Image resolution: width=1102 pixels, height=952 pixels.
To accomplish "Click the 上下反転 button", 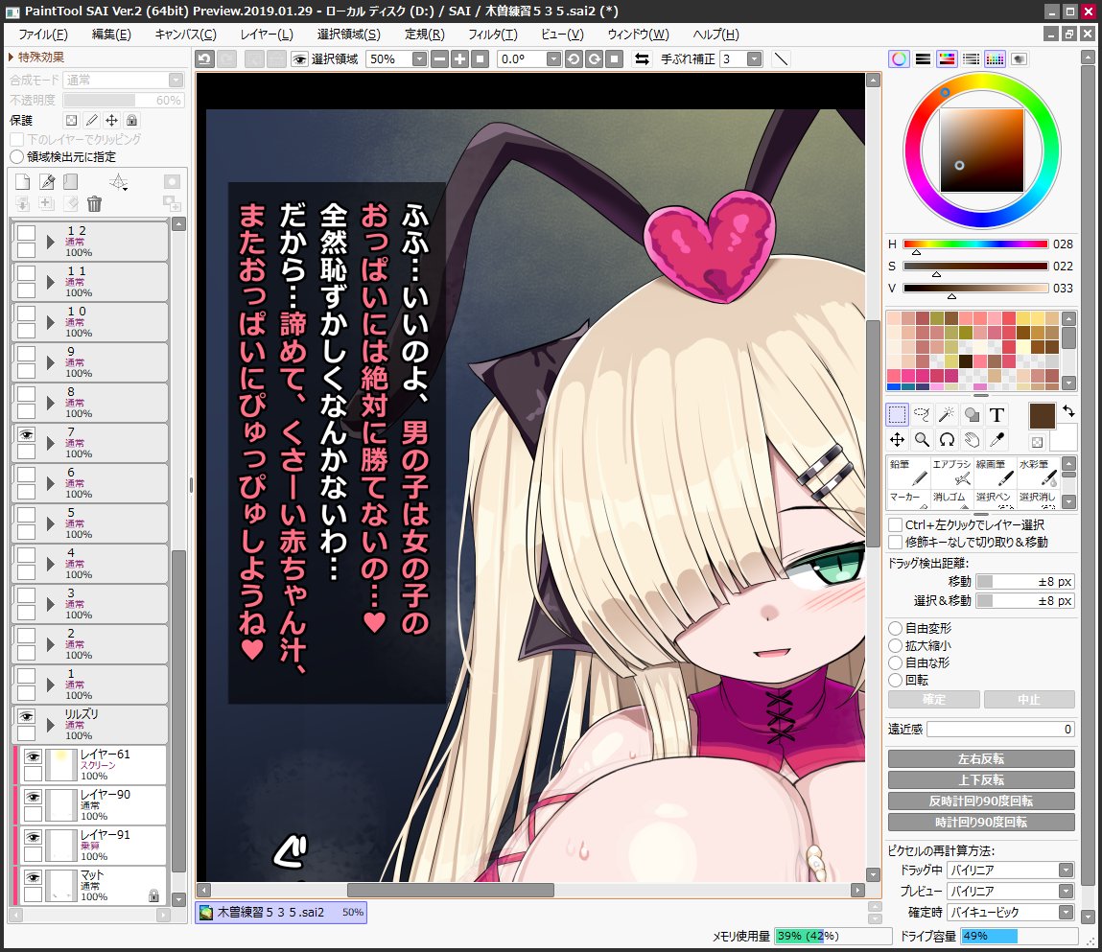I will pyautogui.click(x=981, y=779).
